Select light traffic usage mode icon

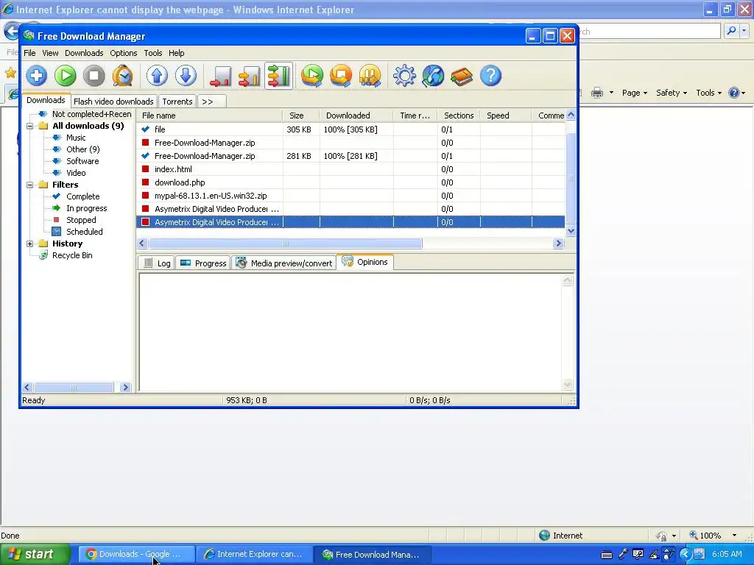(x=221, y=76)
